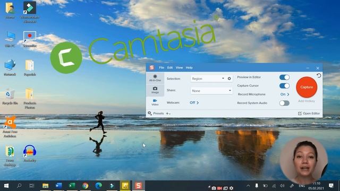
Task: Click the camera icon in taskbar toolbar
Action: [x=214, y=188]
